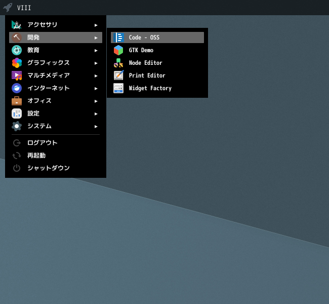The width and height of the screenshot is (329, 304).
Task: Click the GTK Demo cube icon
Action: 118,50
